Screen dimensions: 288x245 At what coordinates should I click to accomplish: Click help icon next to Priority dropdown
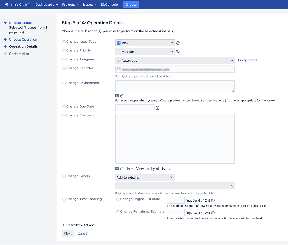click(x=178, y=51)
